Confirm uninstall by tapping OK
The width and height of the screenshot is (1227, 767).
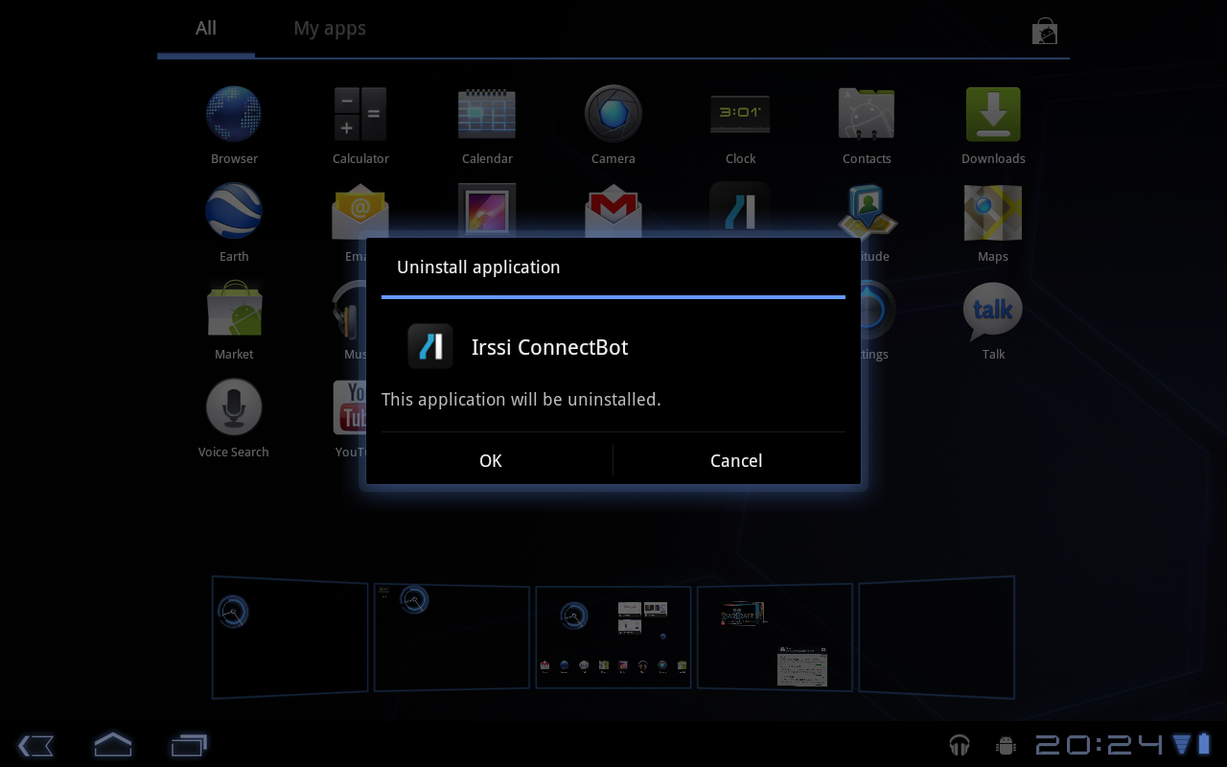[491, 460]
